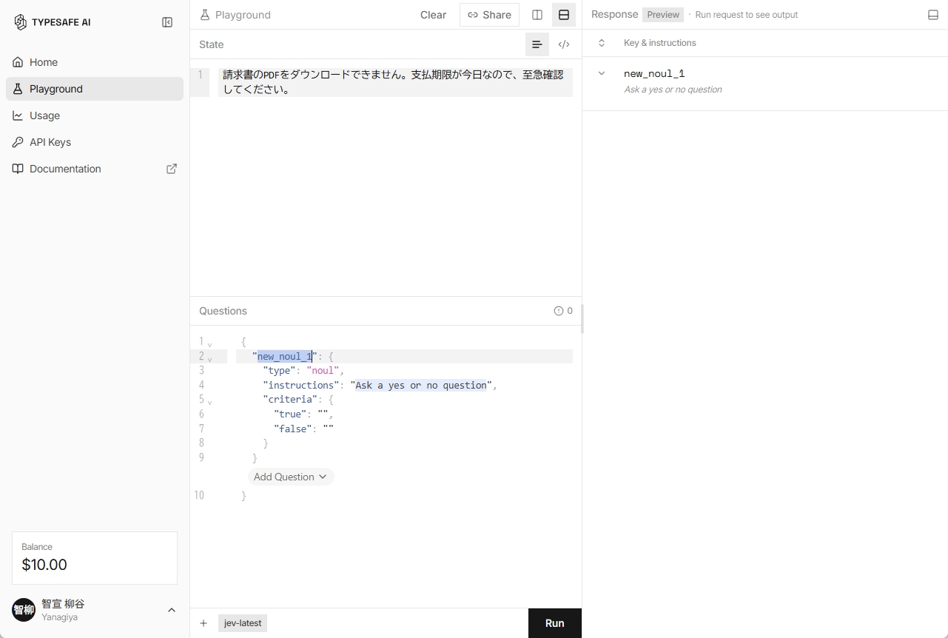This screenshot has height=638, width=948.
Task: Fold line 1 in Questions editor
Action: [209, 345]
